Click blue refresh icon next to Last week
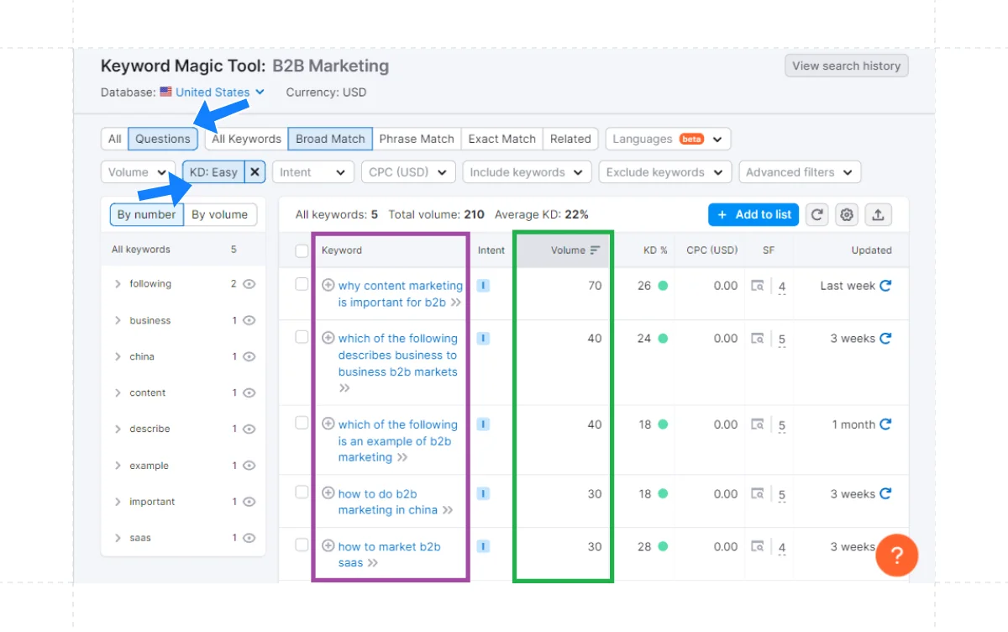1008x632 pixels. tap(884, 286)
